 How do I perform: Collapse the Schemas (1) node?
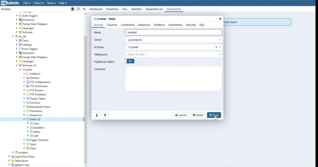[17, 65]
